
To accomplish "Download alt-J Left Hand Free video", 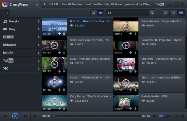I will tap(135, 90).
